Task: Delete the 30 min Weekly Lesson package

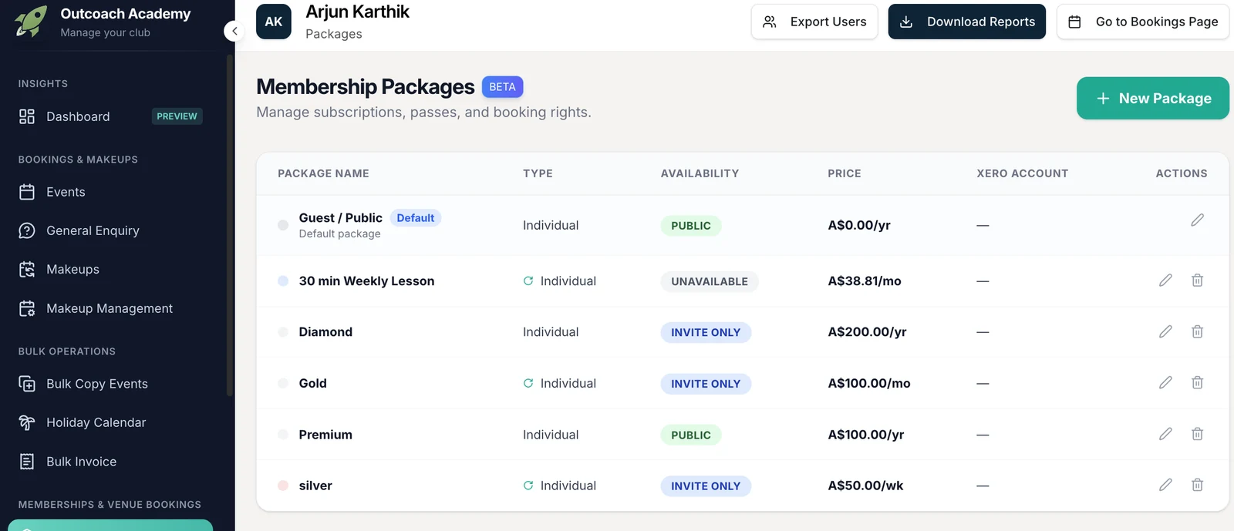Action: (1197, 281)
